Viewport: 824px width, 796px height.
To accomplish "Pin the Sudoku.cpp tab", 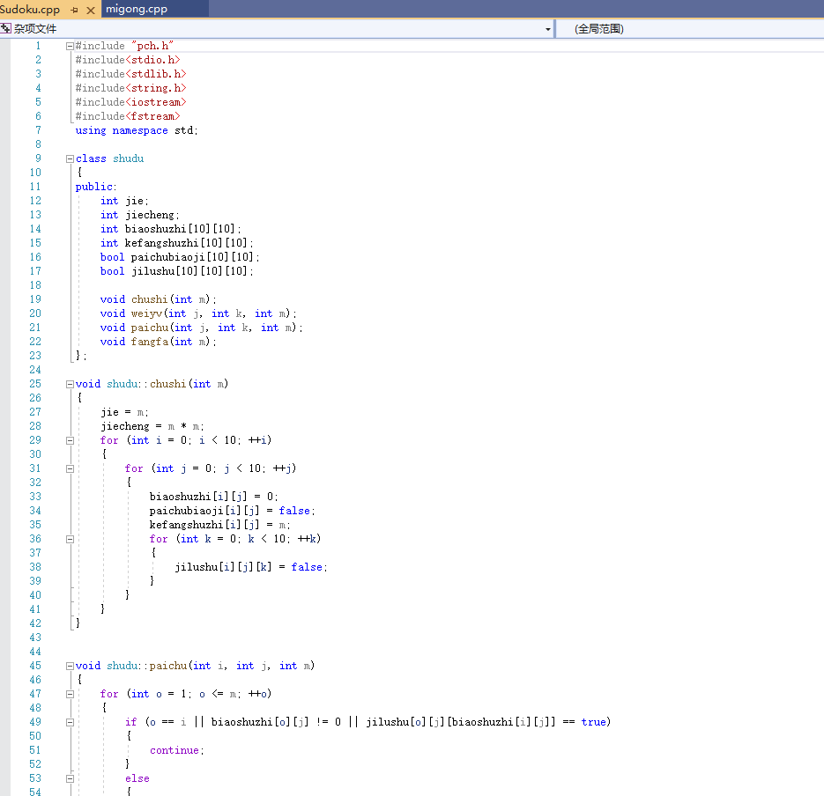I will pos(74,10).
